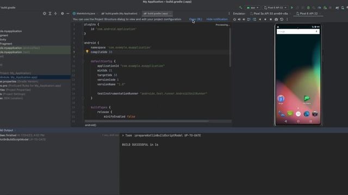Viewport: 348px width, 195px height.
Task: Collapse the release block fold marker
Action: (x=83, y=112)
